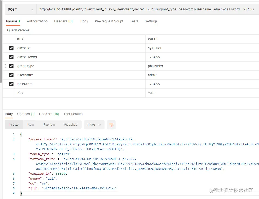Image resolution: width=259 pixels, height=199 pixels.
Task: Uncheck the client_secret parameter checkbox
Action: tap(11, 57)
